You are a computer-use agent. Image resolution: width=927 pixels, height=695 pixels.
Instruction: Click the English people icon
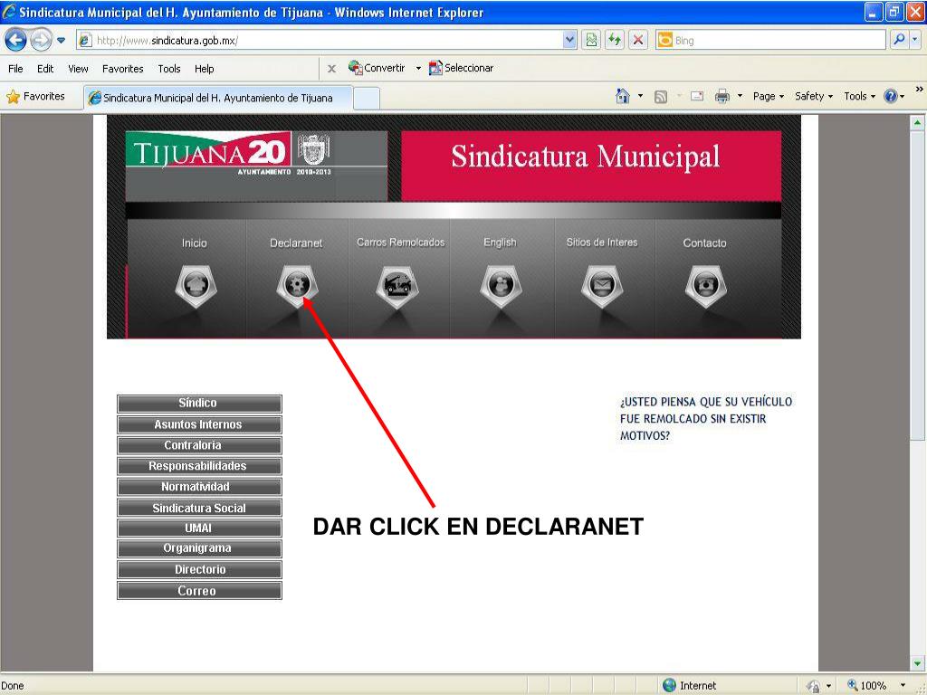click(x=501, y=286)
